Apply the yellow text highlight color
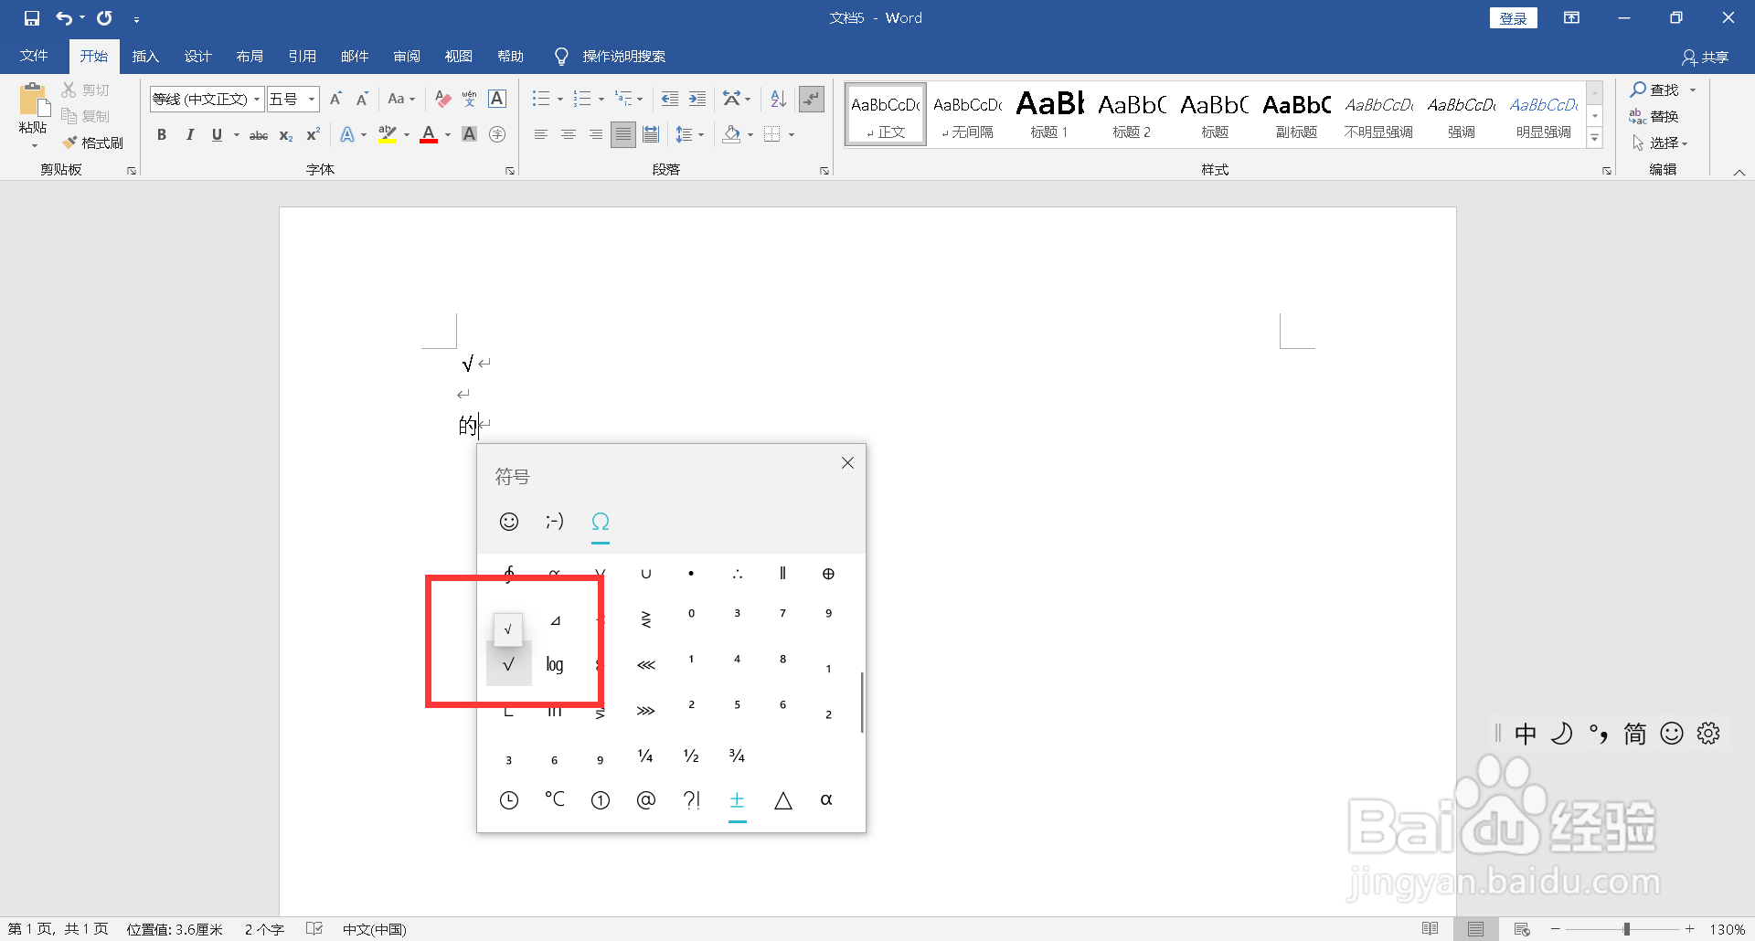The width and height of the screenshot is (1755, 941). click(388, 135)
